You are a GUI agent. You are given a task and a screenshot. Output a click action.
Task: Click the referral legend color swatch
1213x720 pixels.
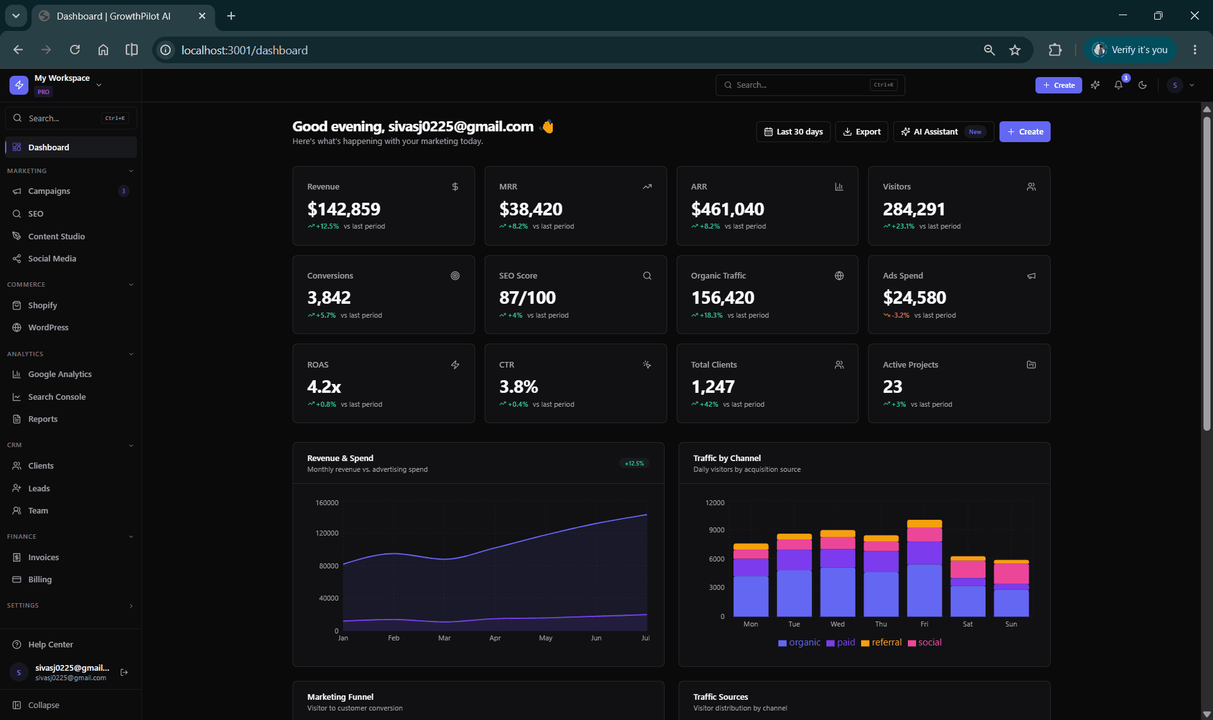(x=865, y=644)
